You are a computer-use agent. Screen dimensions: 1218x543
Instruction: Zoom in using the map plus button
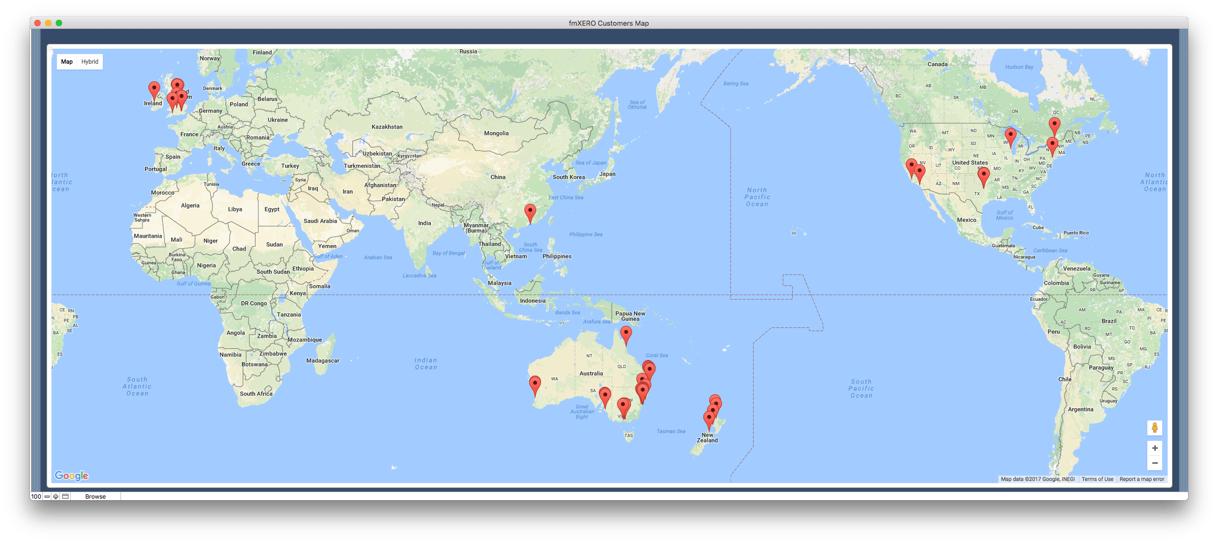(1155, 448)
